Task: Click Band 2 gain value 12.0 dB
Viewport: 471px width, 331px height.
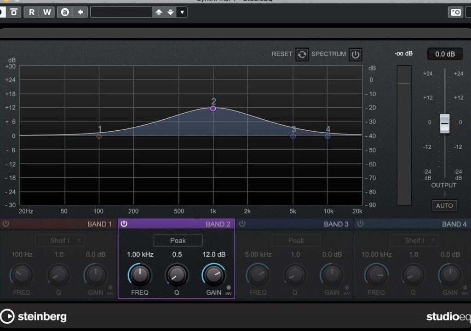Action: [x=214, y=254]
